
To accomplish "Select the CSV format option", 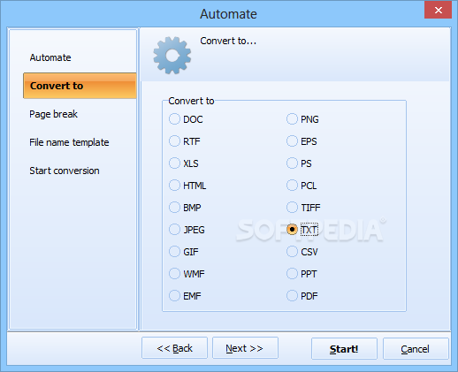I will coord(292,252).
